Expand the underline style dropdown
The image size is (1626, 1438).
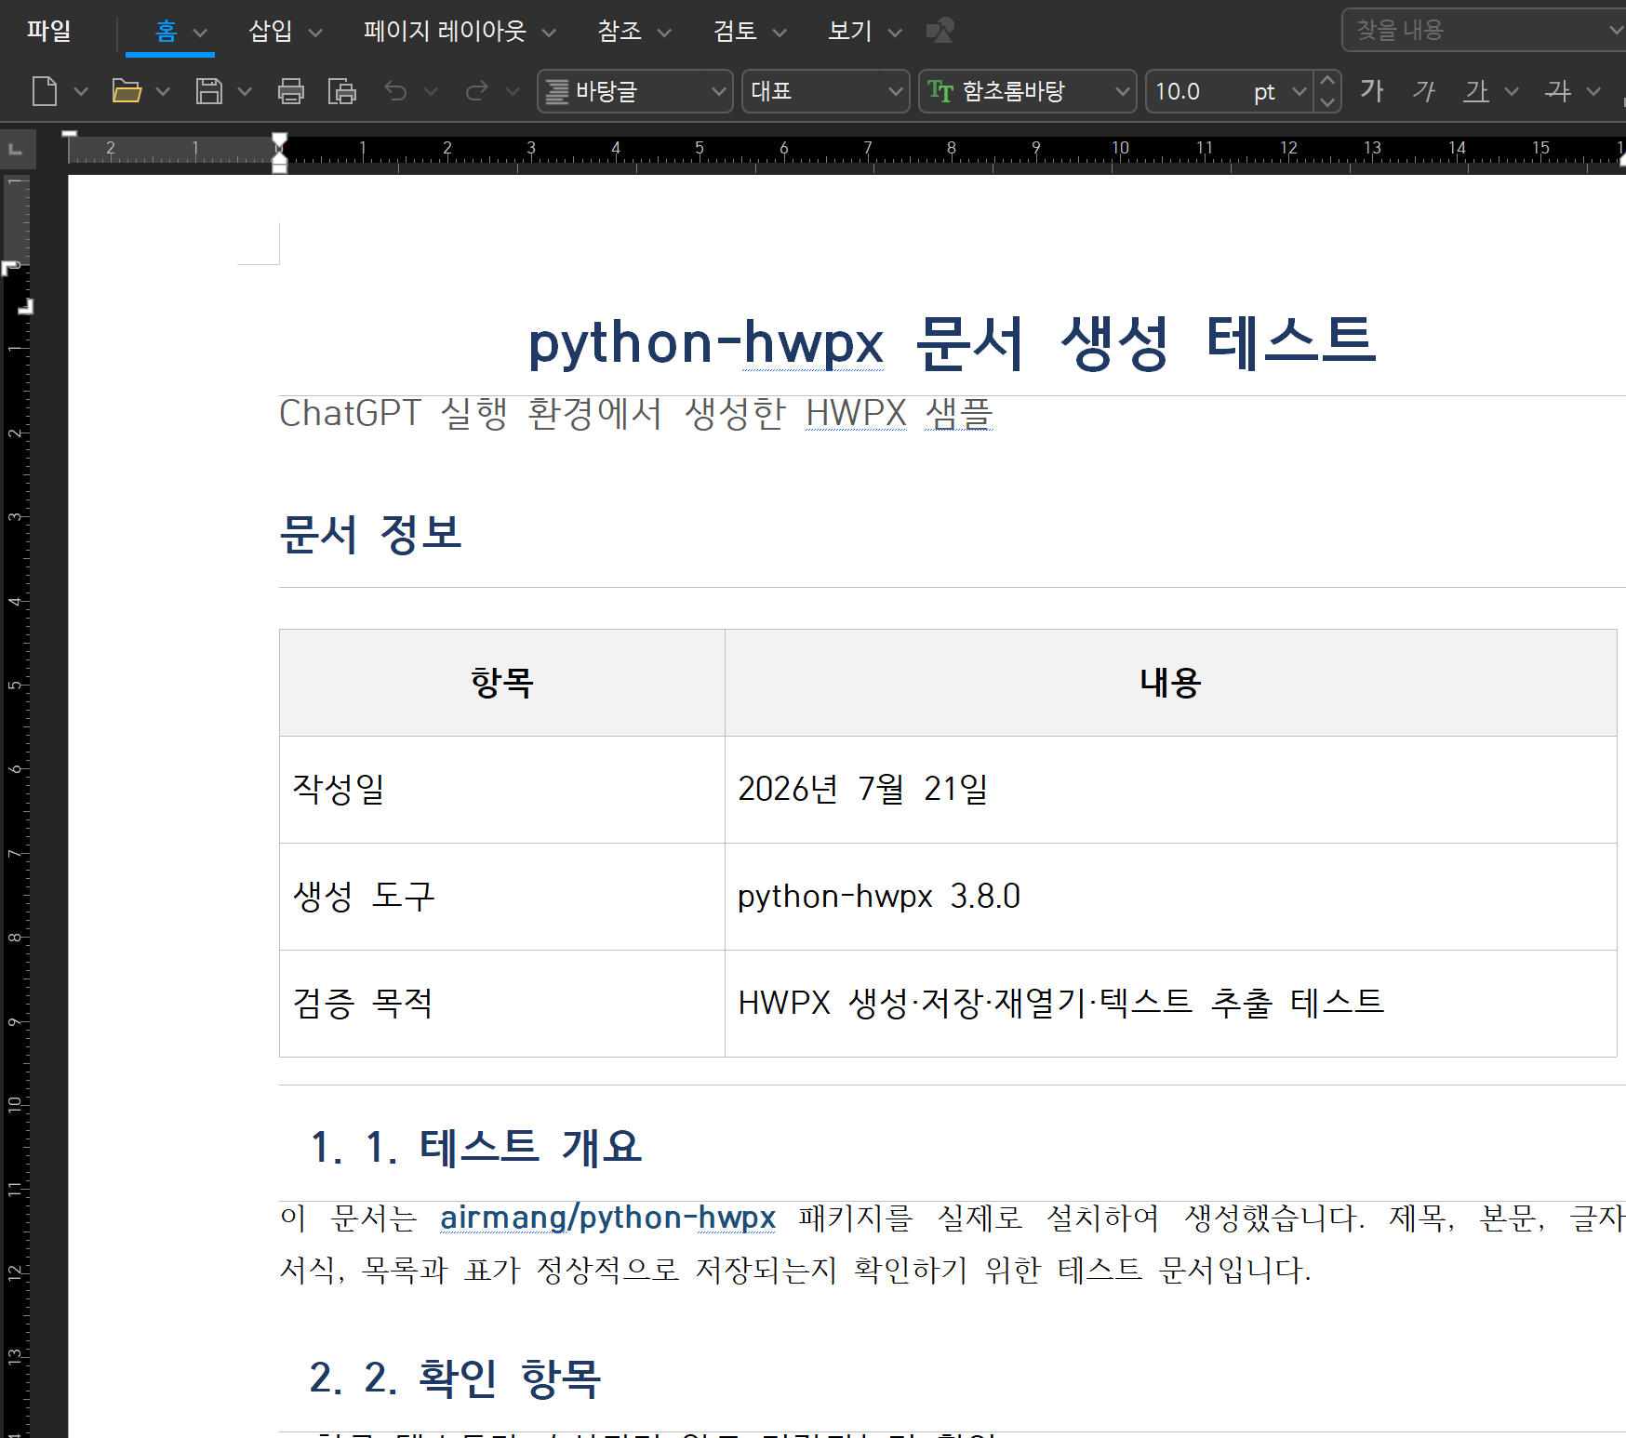click(x=1512, y=91)
